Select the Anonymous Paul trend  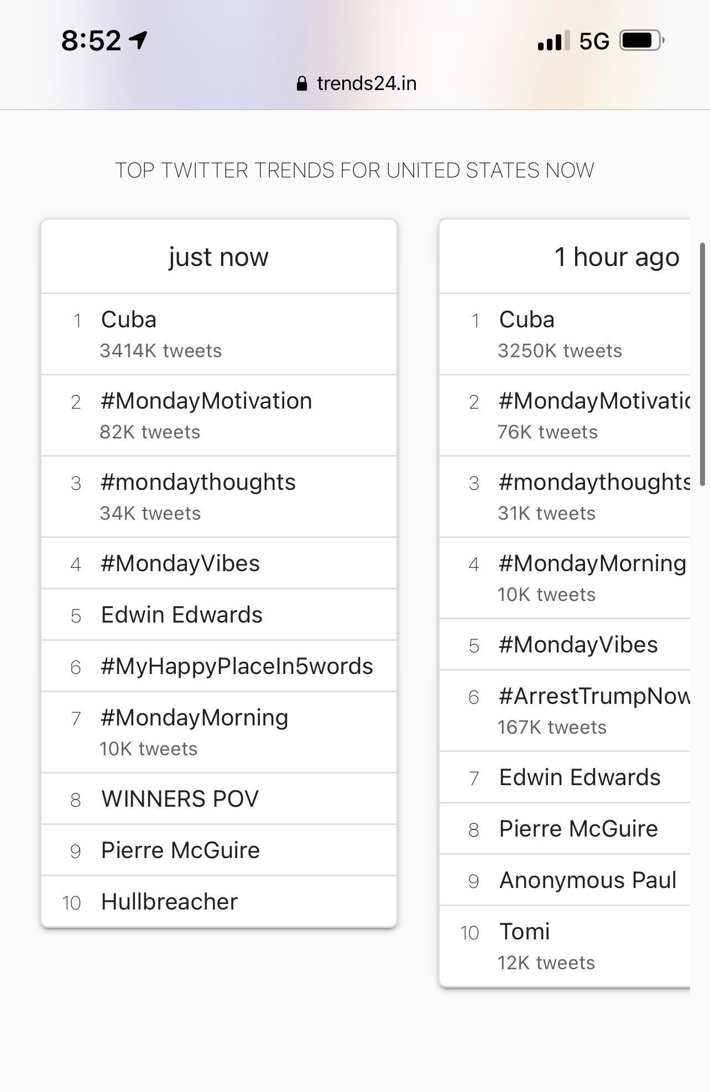(587, 880)
